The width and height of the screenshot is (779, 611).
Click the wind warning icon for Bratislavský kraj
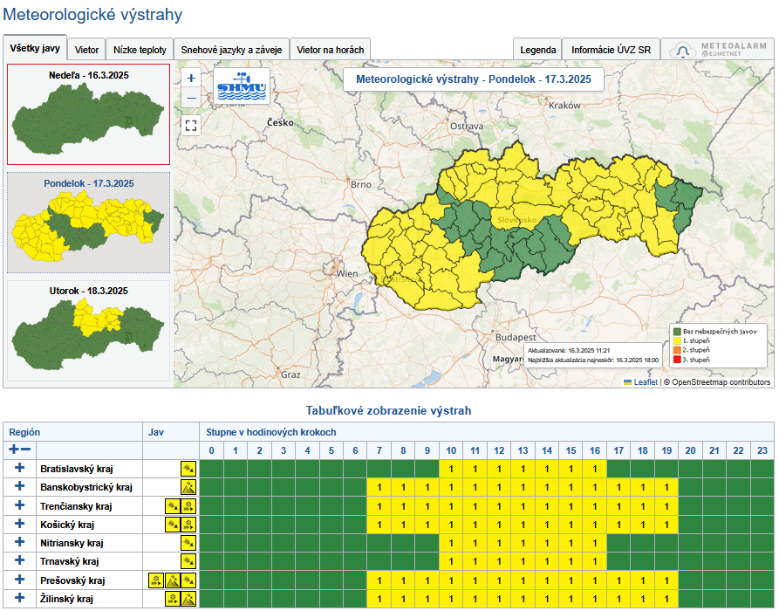pyautogui.click(x=188, y=469)
